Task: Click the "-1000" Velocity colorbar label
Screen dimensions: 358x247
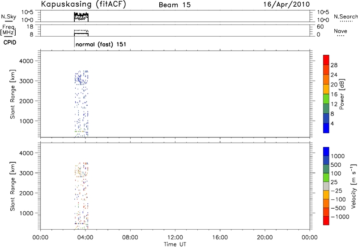Action: click(x=340, y=217)
